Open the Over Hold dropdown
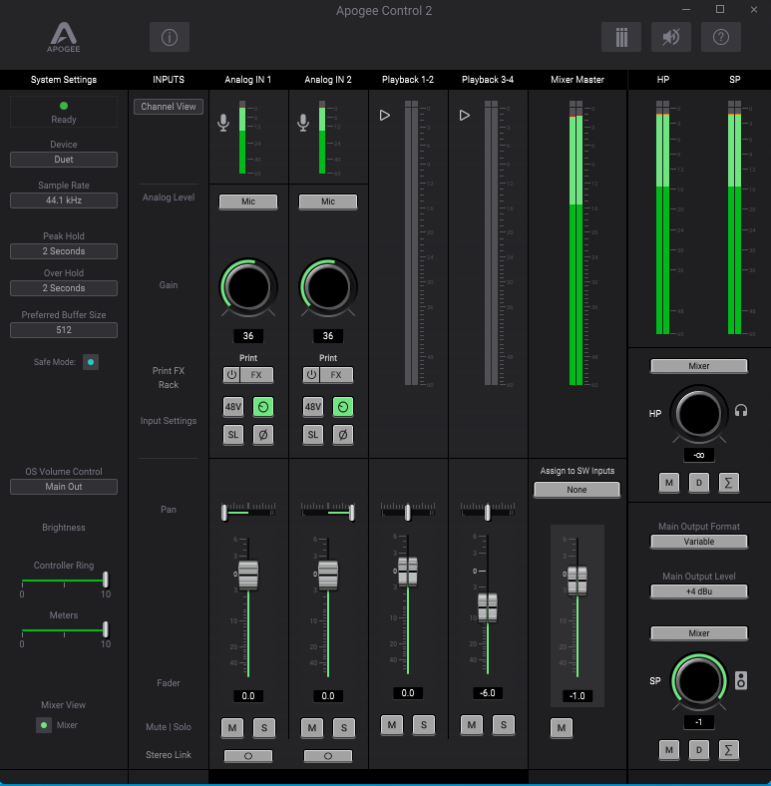The image size is (771, 786). pos(64,288)
